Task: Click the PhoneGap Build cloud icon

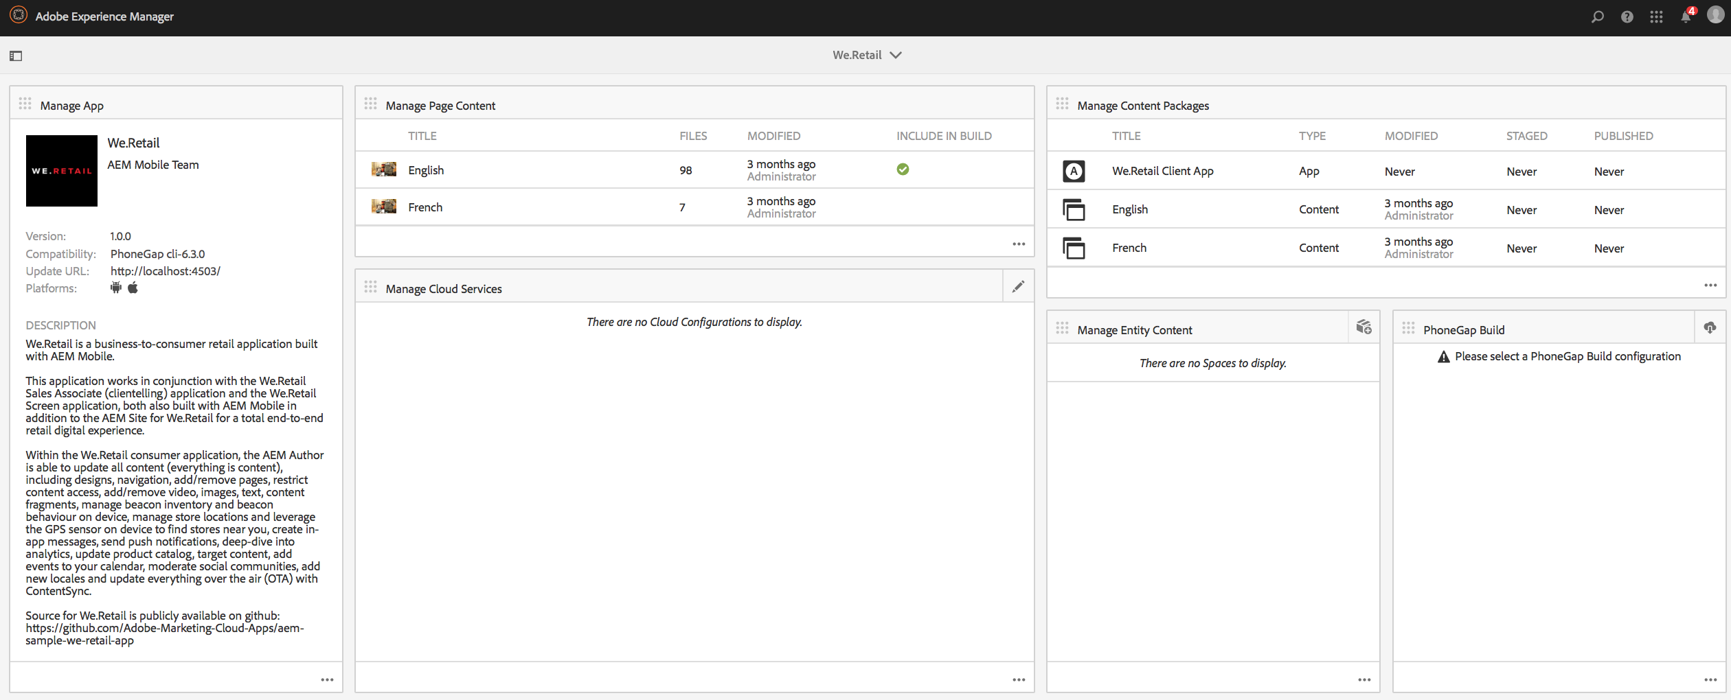Action: coord(1710,327)
